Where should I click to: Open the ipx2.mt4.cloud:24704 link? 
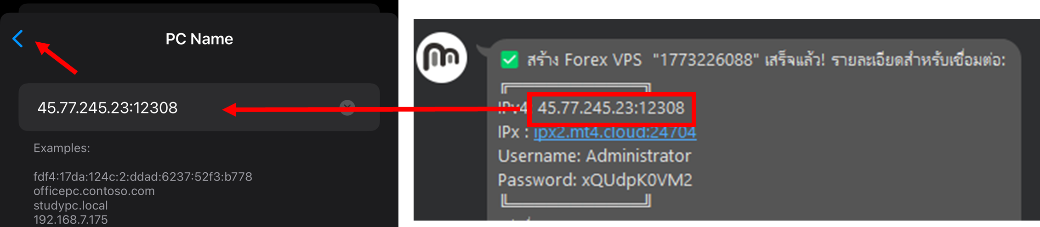click(615, 132)
